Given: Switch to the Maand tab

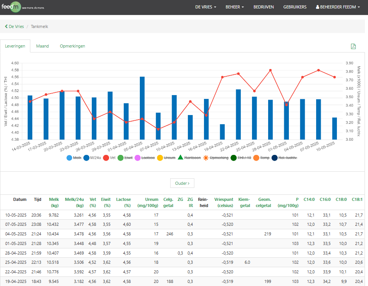Looking at the screenshot, I should pos(42,46).
